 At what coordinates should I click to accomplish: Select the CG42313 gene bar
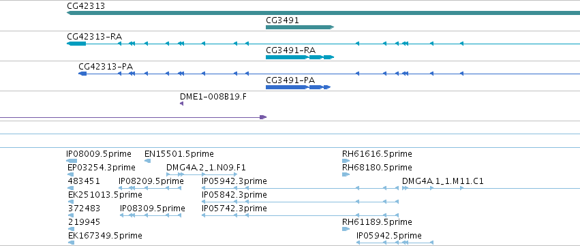pyautogui.click(x=323, y=13)
